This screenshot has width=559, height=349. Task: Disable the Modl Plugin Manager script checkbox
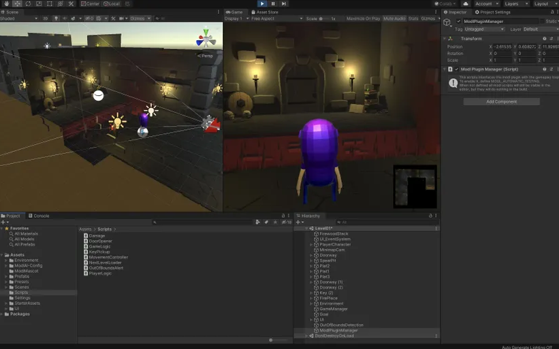(456, 69)
